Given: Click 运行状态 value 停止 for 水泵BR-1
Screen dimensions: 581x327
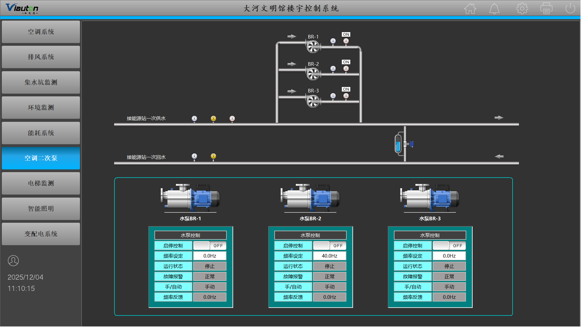Looking at the screenshot, I should click(x=210, y=266).
